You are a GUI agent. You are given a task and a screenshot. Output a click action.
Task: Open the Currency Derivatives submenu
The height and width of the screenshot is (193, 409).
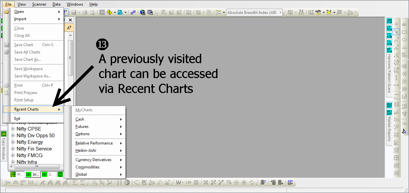tap(99, 160)
